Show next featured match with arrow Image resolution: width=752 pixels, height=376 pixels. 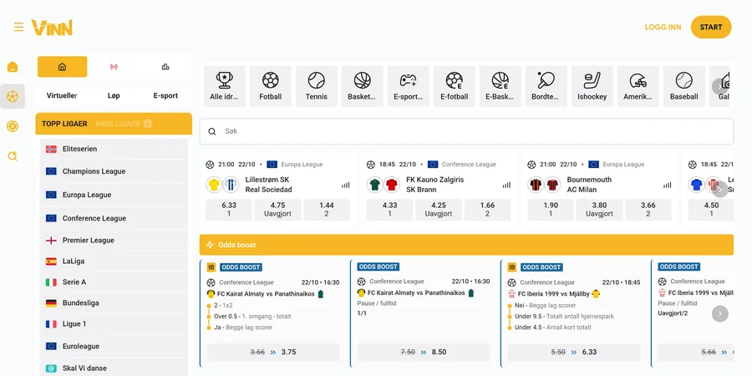pos(720,189)
